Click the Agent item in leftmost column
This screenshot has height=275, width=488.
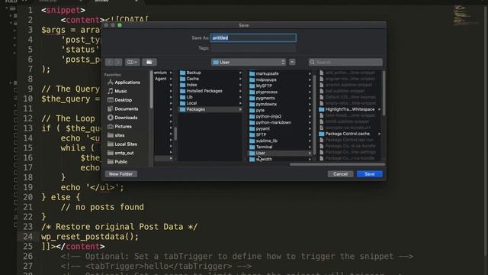(161, 79)
